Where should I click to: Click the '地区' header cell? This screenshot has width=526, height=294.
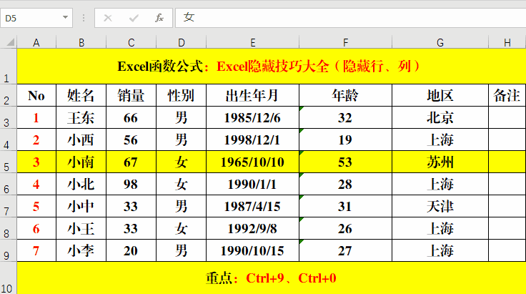[x=440, y=95]
